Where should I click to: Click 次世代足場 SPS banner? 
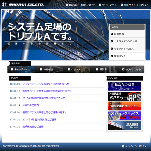pos(124,96)
